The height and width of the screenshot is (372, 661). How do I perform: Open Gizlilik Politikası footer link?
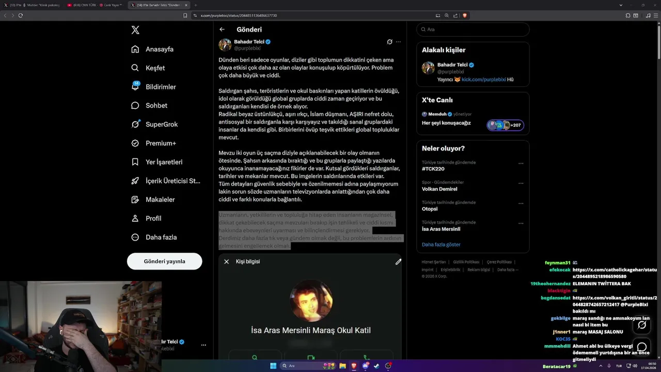[x=466, y=262]
